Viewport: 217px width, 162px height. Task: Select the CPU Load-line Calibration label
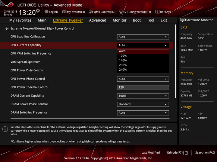click(x=28, y=37)
